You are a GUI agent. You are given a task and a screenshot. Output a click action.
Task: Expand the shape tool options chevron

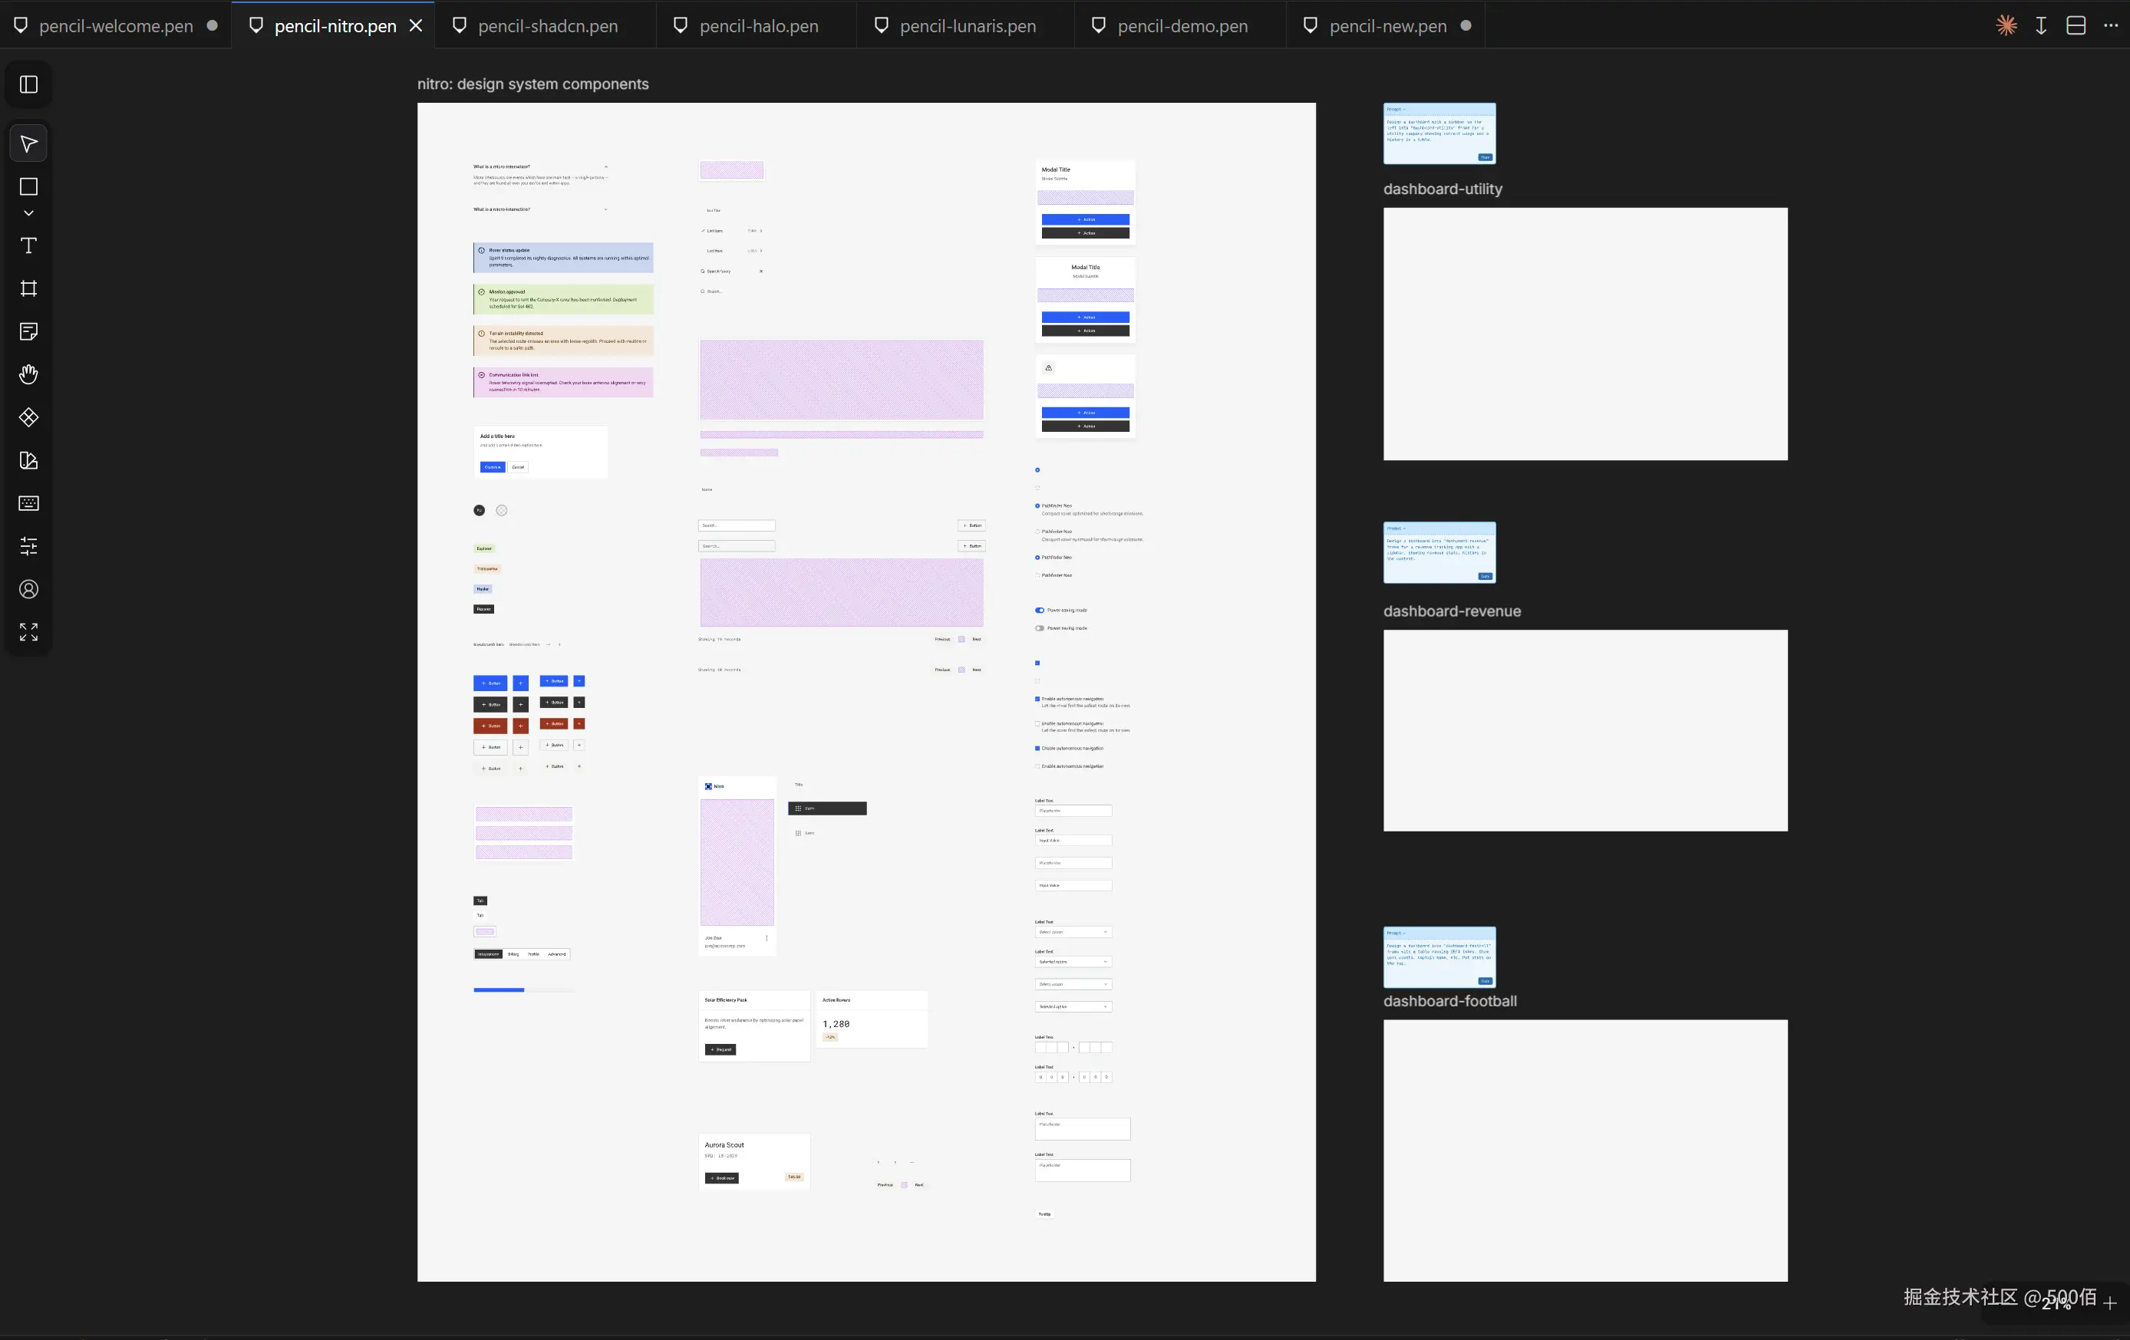(28, 213)
